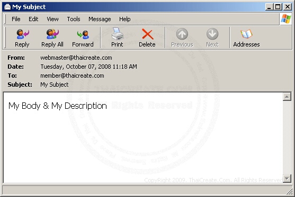Click sender address webmaster@thaicreate.com

[x=76, y=58]
